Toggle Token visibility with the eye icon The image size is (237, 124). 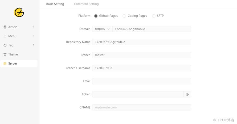coord(187,95)
